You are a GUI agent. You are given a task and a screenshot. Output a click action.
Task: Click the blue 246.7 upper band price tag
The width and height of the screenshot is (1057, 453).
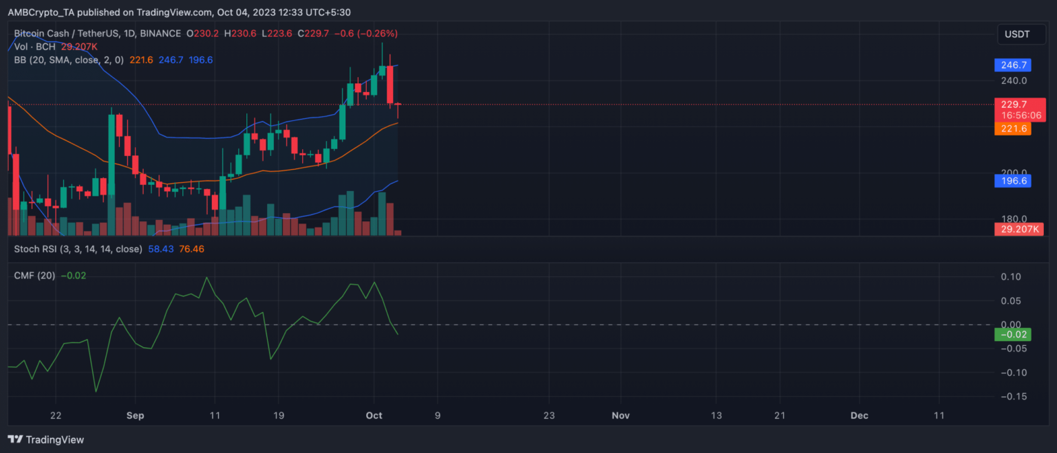1012,66
